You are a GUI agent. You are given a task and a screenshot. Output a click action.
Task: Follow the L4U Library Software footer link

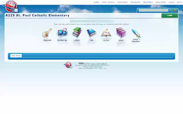100,64
